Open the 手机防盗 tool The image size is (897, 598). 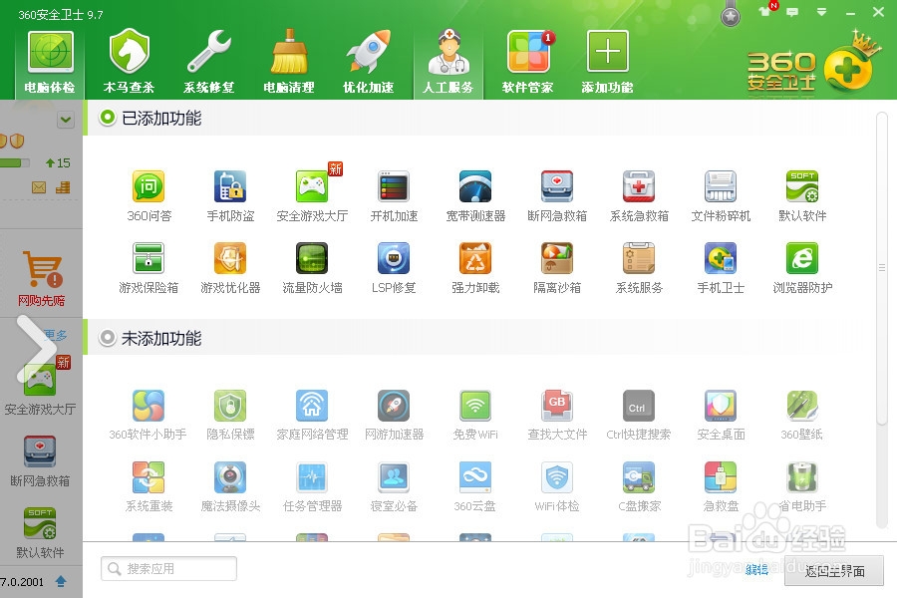tap(230, 196)
